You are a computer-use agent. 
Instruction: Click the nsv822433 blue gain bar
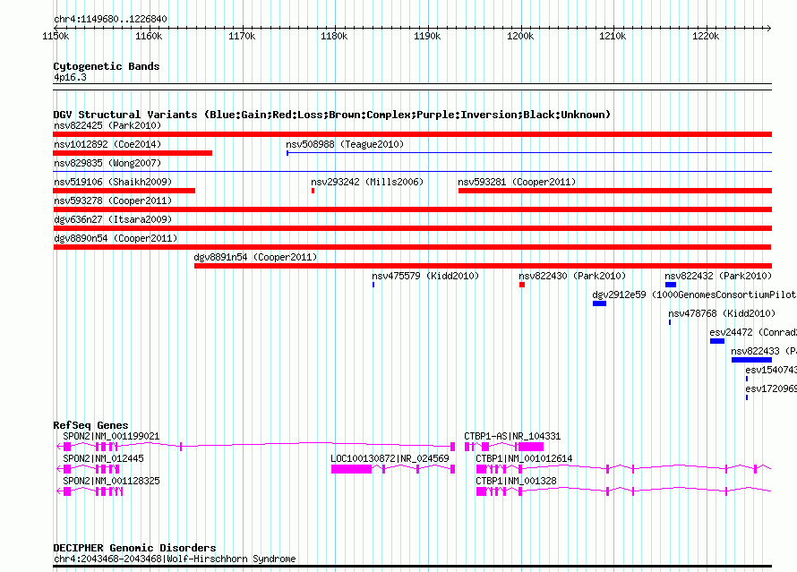(751, 360)
